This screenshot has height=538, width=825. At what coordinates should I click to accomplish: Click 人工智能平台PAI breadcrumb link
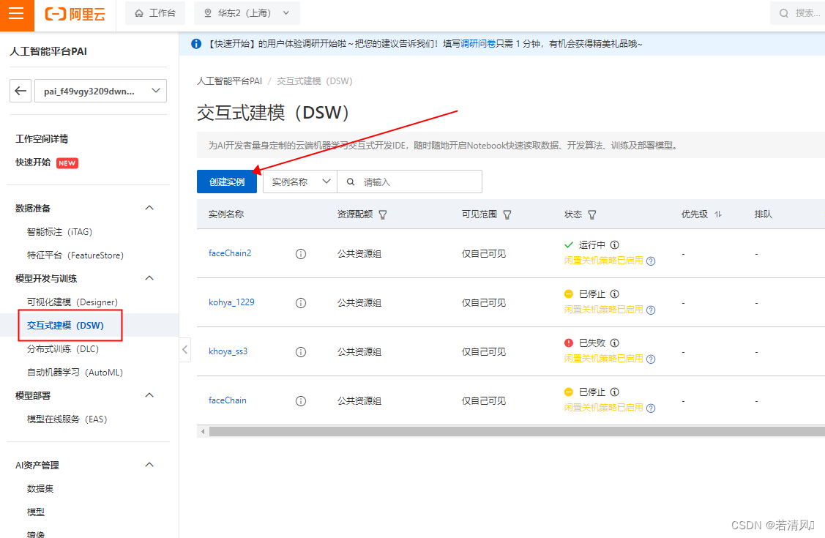coord(229,81)
